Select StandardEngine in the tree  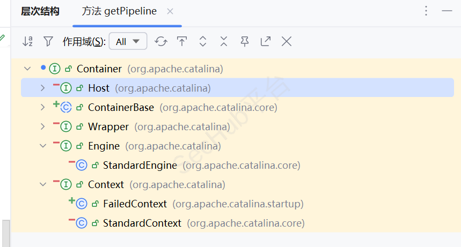tap(140, 165)
